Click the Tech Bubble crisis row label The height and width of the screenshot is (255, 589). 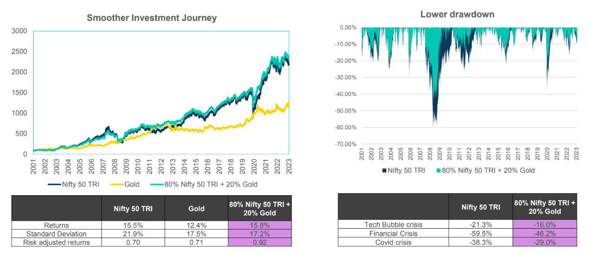393,225
